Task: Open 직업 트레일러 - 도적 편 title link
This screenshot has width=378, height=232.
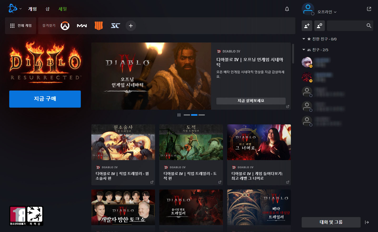Action: 190,176
